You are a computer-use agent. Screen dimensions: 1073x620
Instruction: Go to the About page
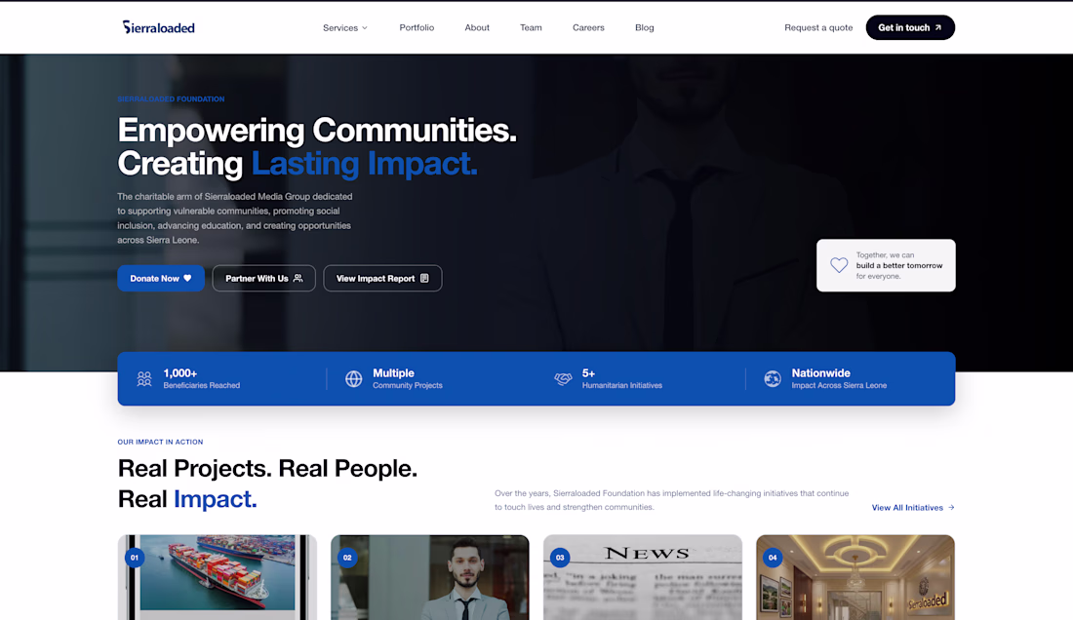click(477, 27)
